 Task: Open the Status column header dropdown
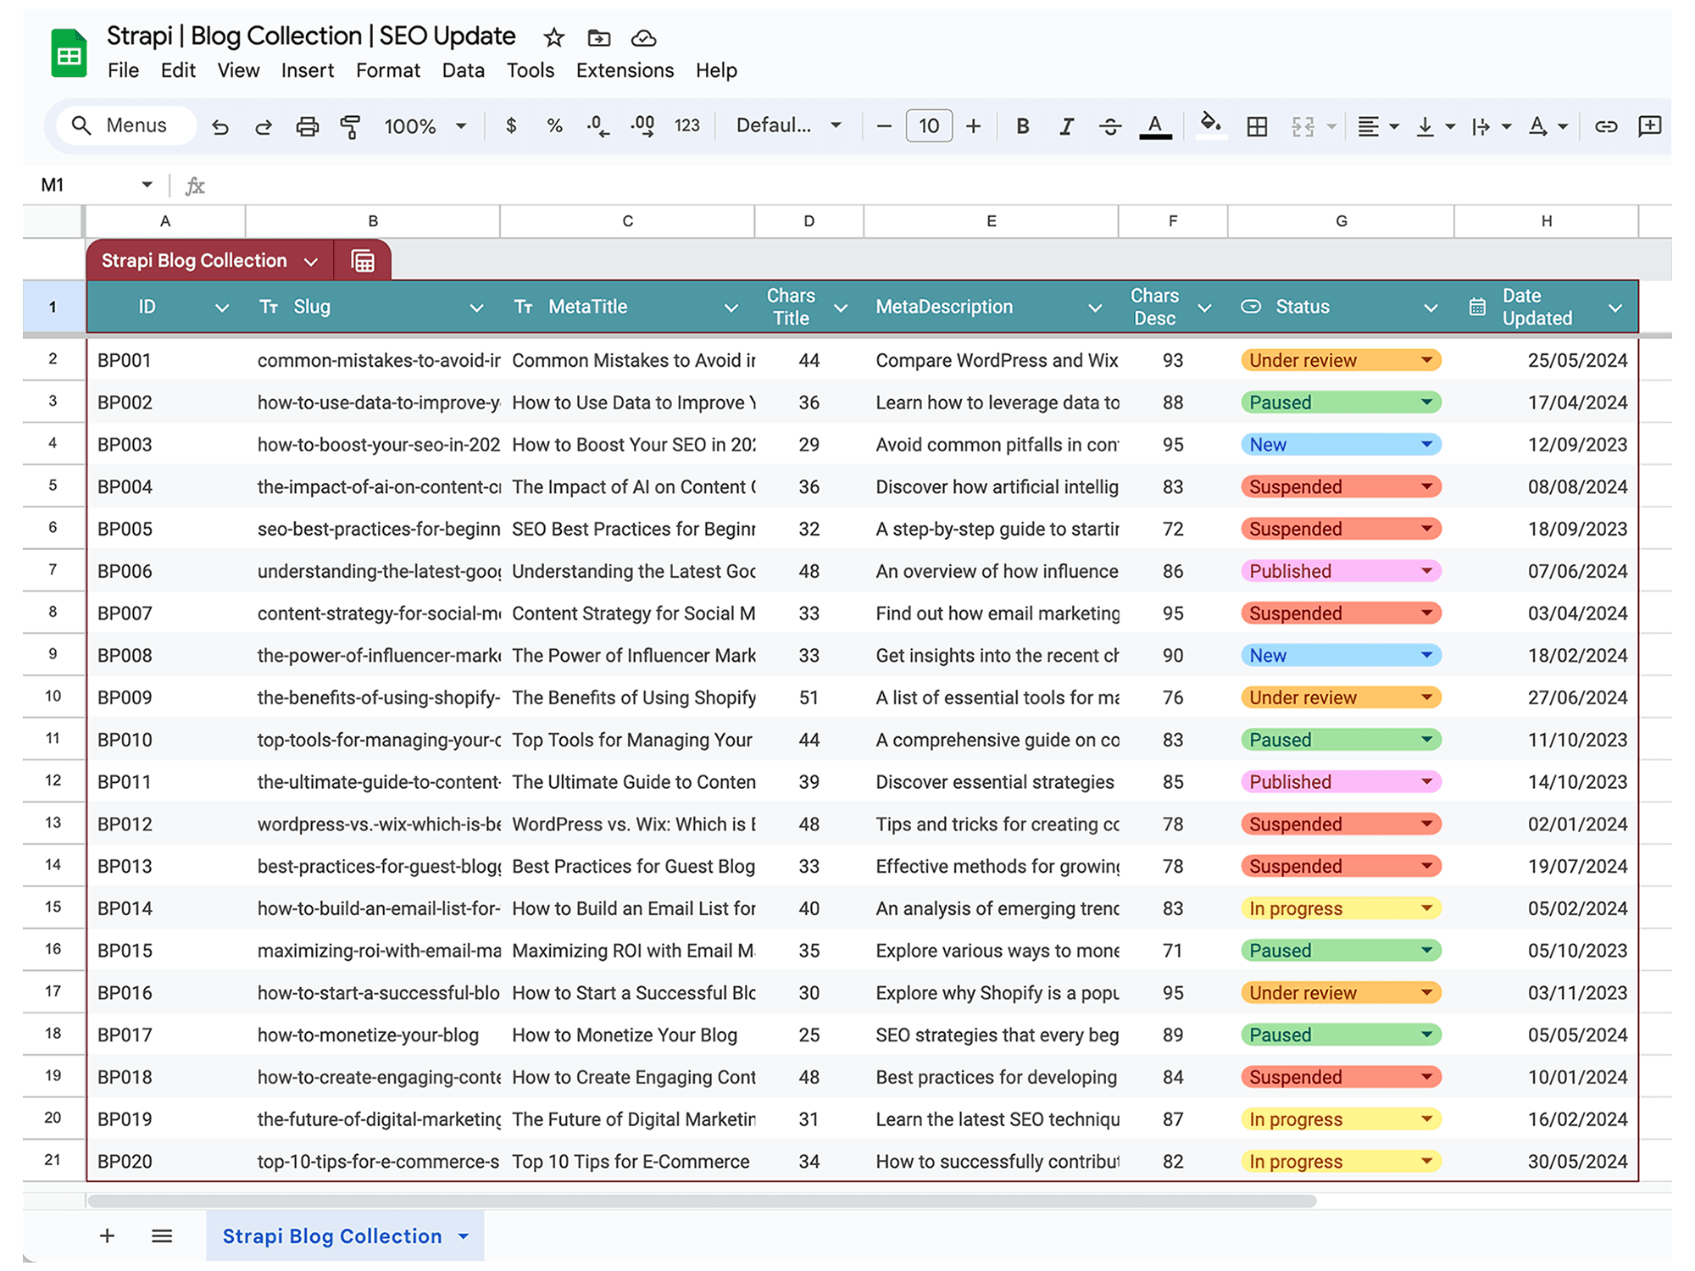[x=1431, y=308]
